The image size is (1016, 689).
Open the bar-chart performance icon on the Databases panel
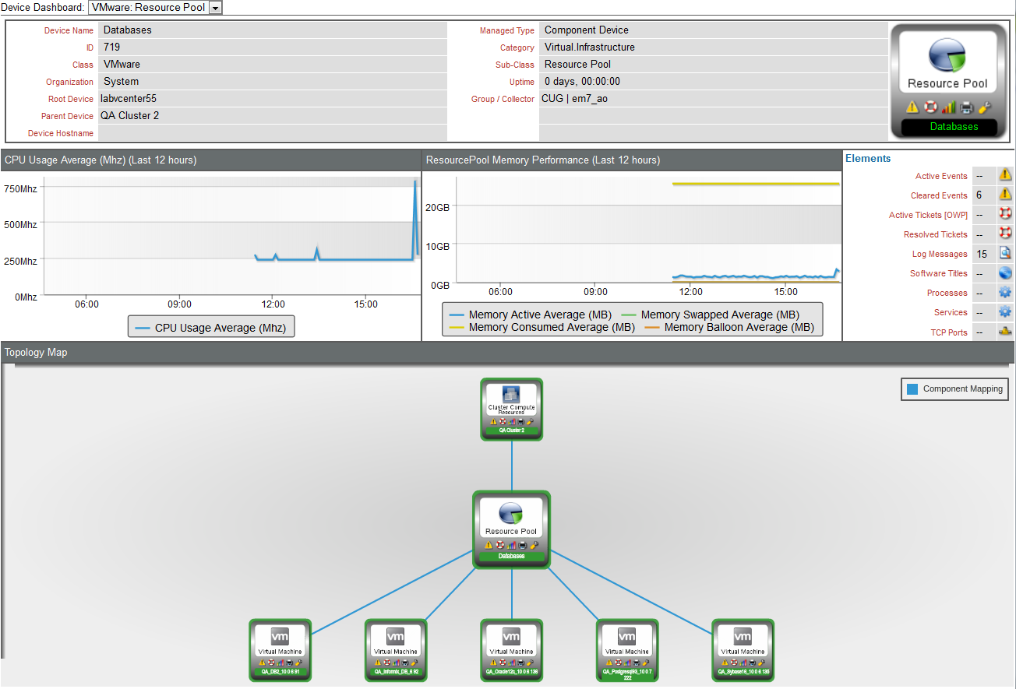tap(948, 107)
